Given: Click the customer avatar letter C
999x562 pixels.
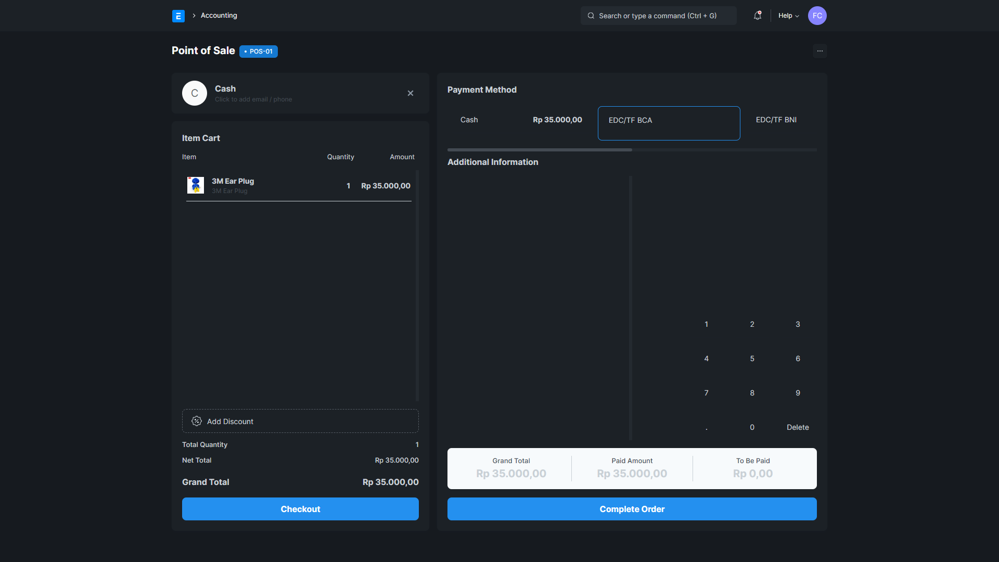Looking at the screenshot, I should pyautogui.click(x=194, y=93).
